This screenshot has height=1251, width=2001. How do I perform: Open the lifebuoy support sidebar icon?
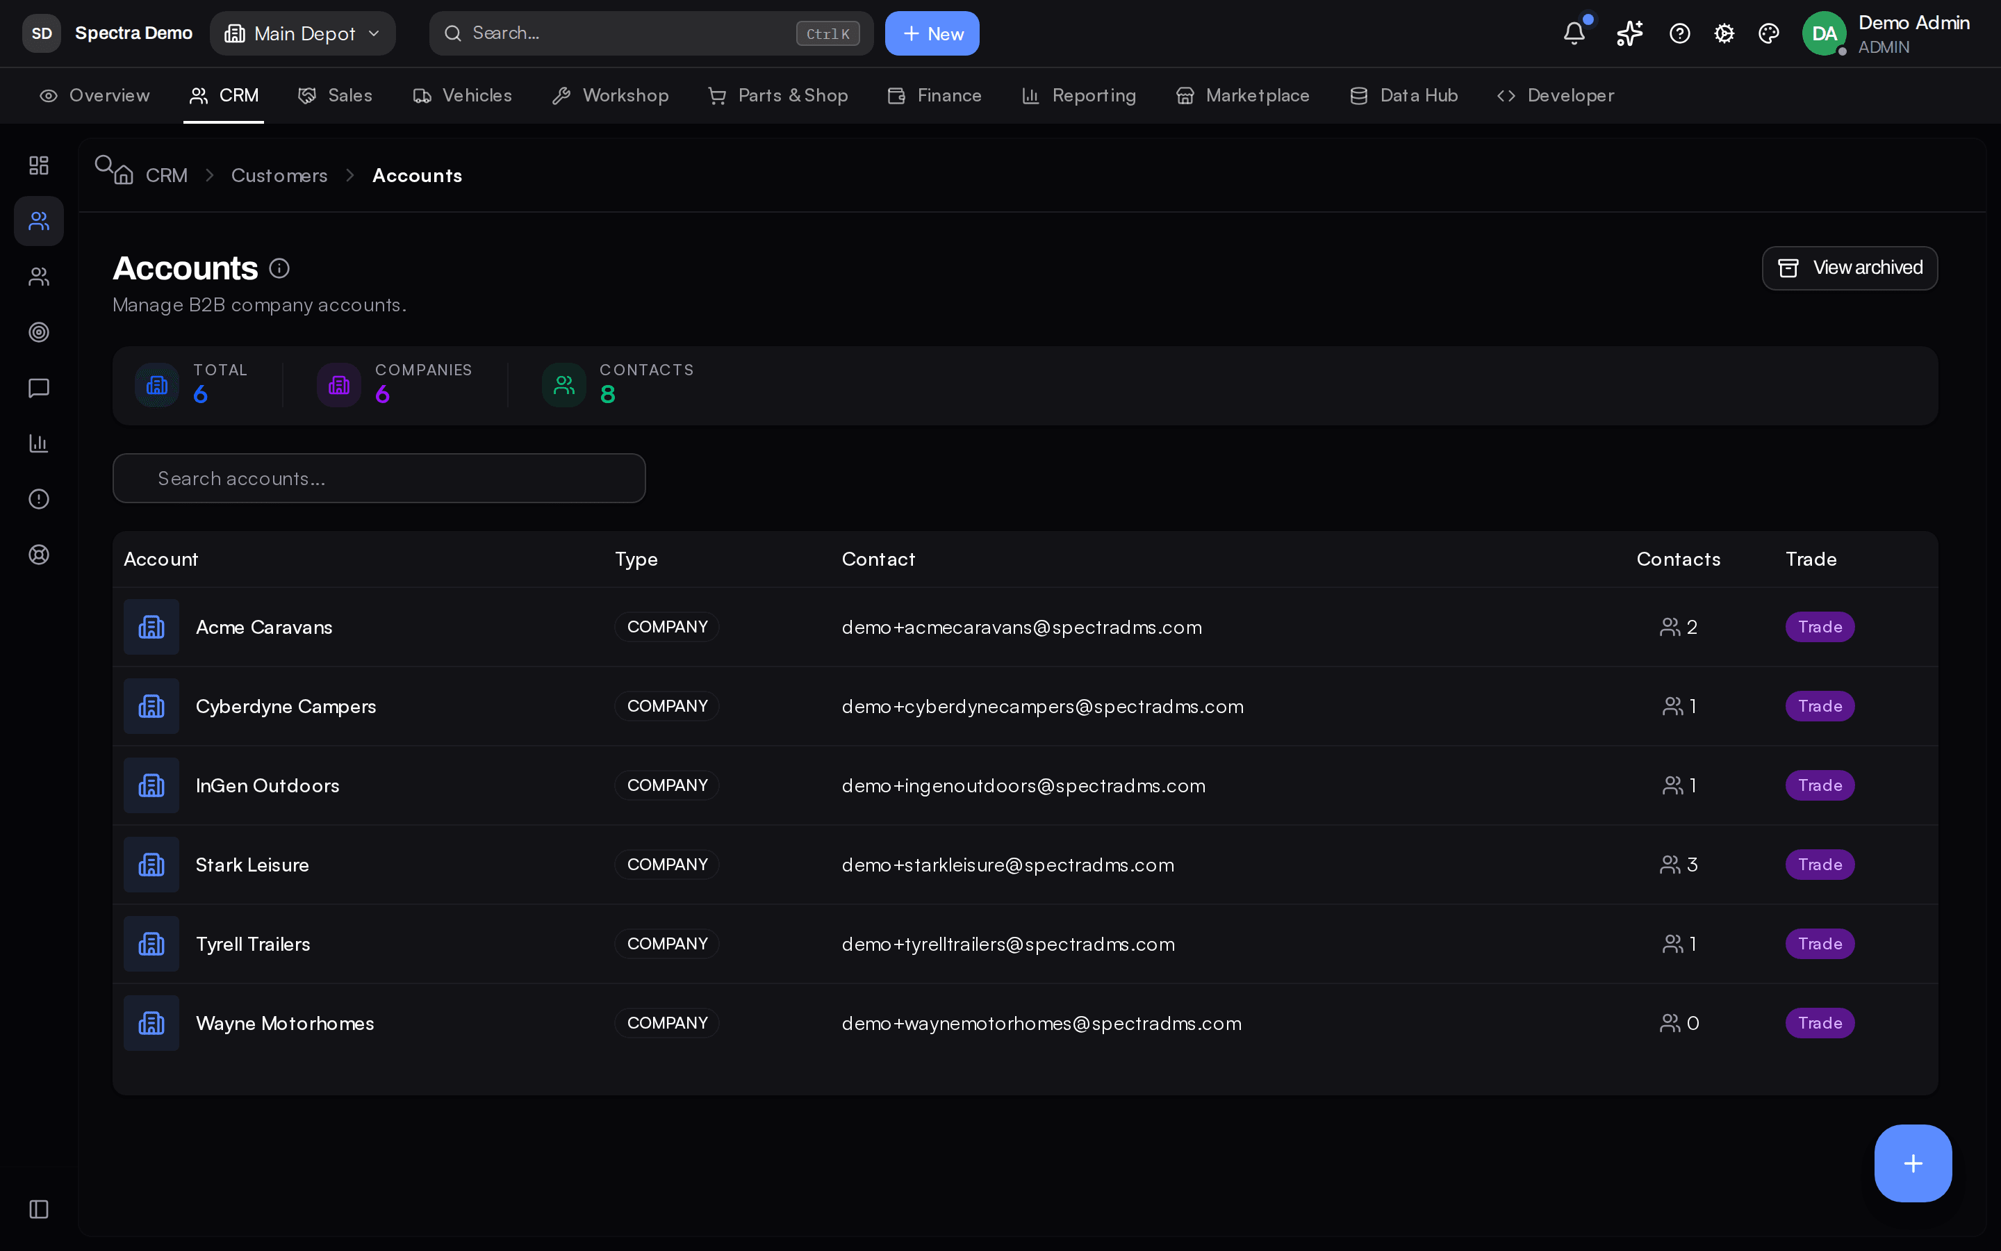pos(39,555)
